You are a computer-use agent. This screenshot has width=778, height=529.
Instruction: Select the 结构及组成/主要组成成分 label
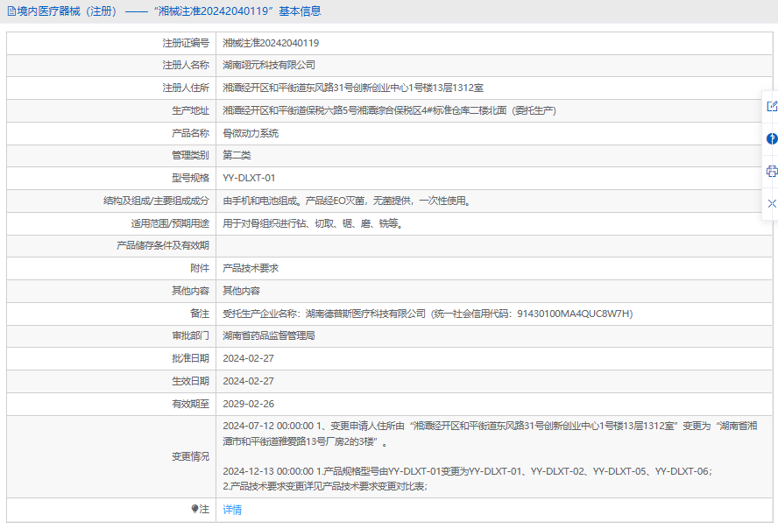click(x=156, y=201)
